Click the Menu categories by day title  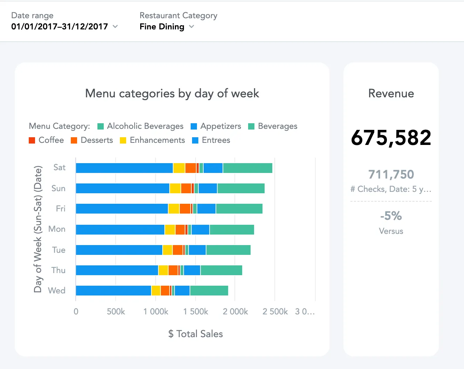pos(172,93)
